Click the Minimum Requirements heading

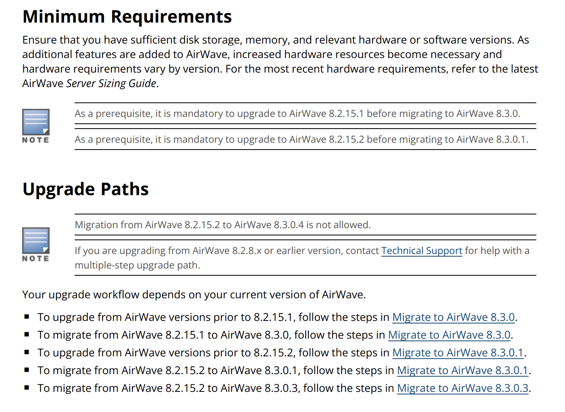[127, 17]
